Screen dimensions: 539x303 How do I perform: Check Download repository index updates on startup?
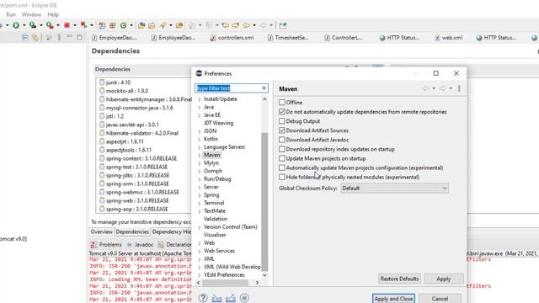click(282, 149)
